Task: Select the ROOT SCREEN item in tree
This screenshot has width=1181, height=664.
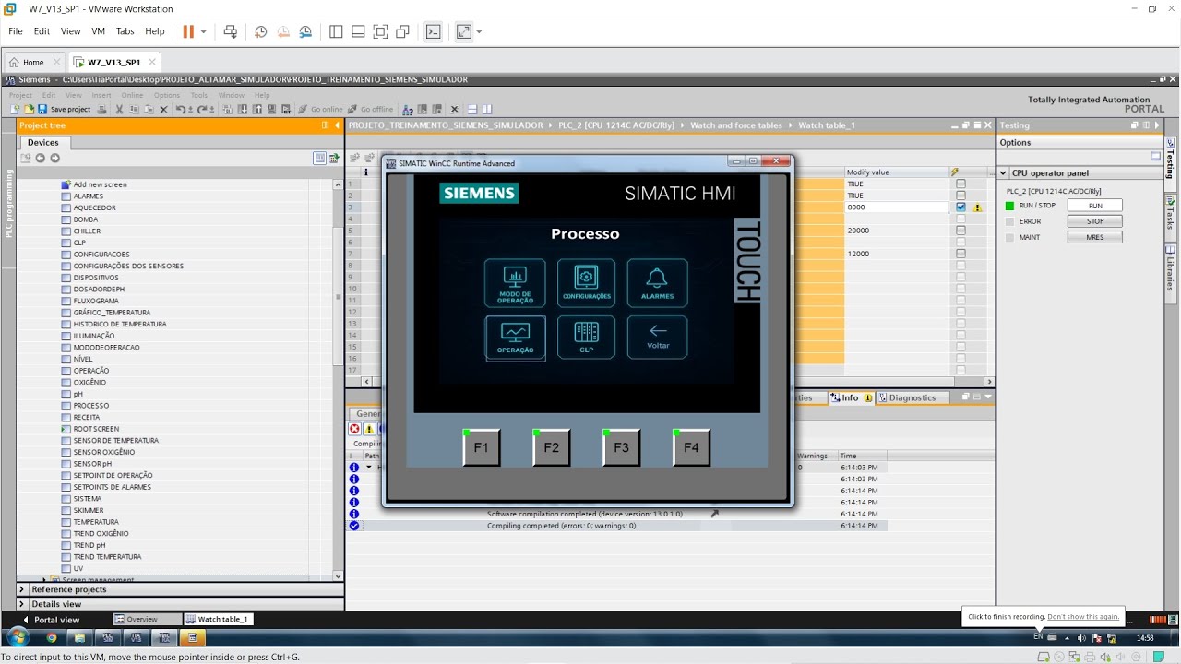Action: [96, 429]
